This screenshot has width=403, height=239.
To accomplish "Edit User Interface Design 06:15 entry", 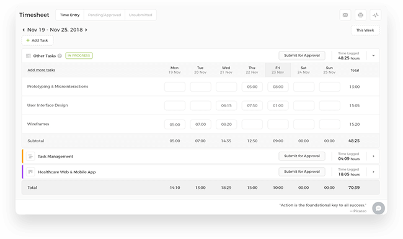I will (226, 105).
